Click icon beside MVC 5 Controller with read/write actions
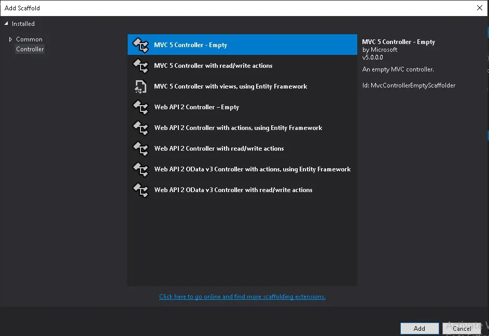The image size is (489, 336). pyautogui.click(x=141, y=66)
